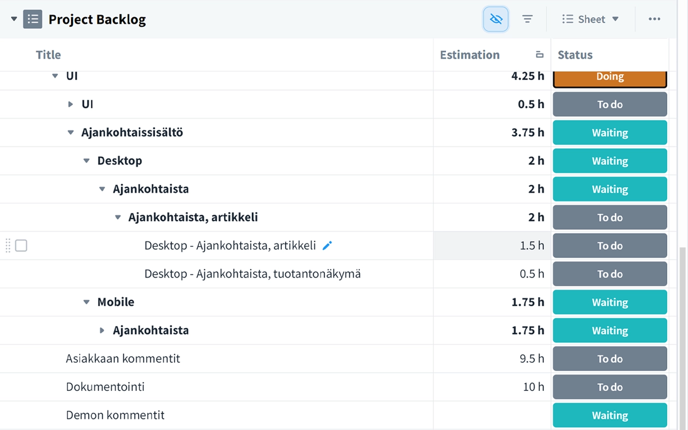Click the Sheet view list icon

(568, 19)
